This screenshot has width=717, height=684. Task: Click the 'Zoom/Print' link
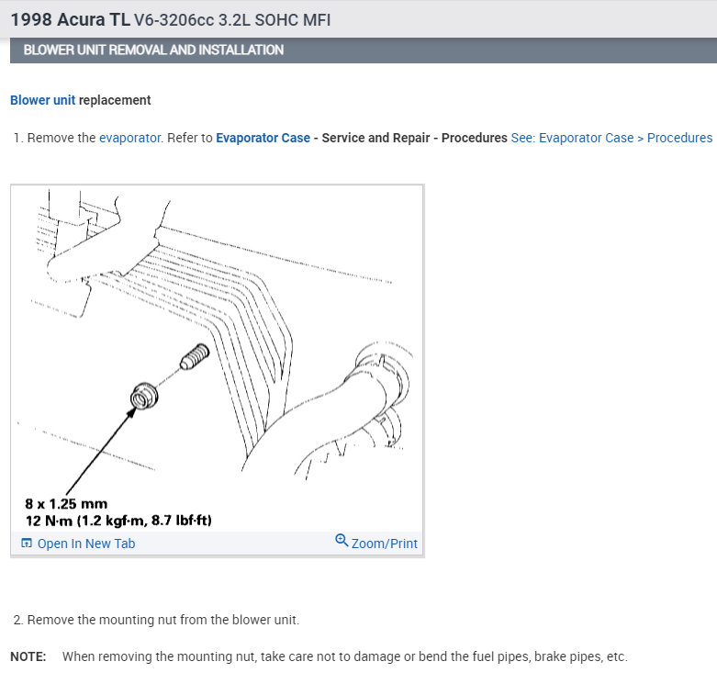click(x=384, y=544)
